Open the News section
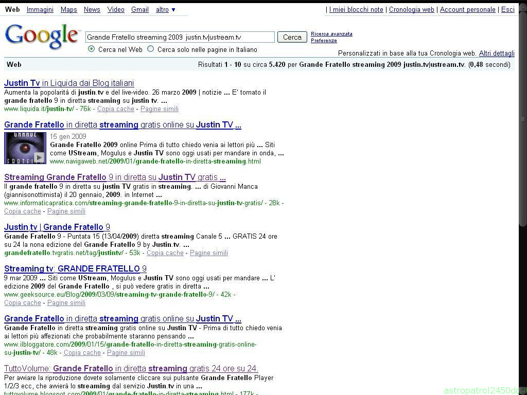The width and height of the screenshot is (527, 395). click(x=92, y=10)
